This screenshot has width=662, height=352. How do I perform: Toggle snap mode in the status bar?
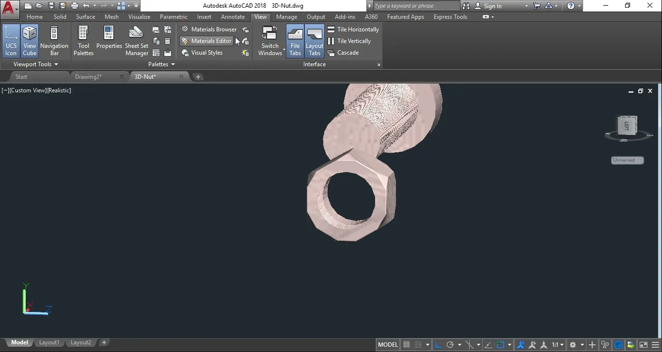click(418, 345)
